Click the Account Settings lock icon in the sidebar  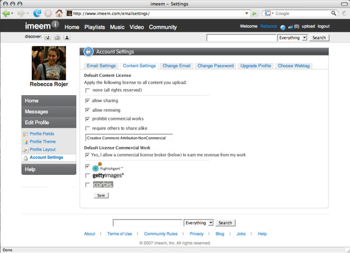coord(26,158)
